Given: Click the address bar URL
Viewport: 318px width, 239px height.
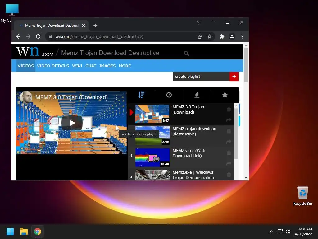Looking at the screenshot, I should [x=99, y=37].
